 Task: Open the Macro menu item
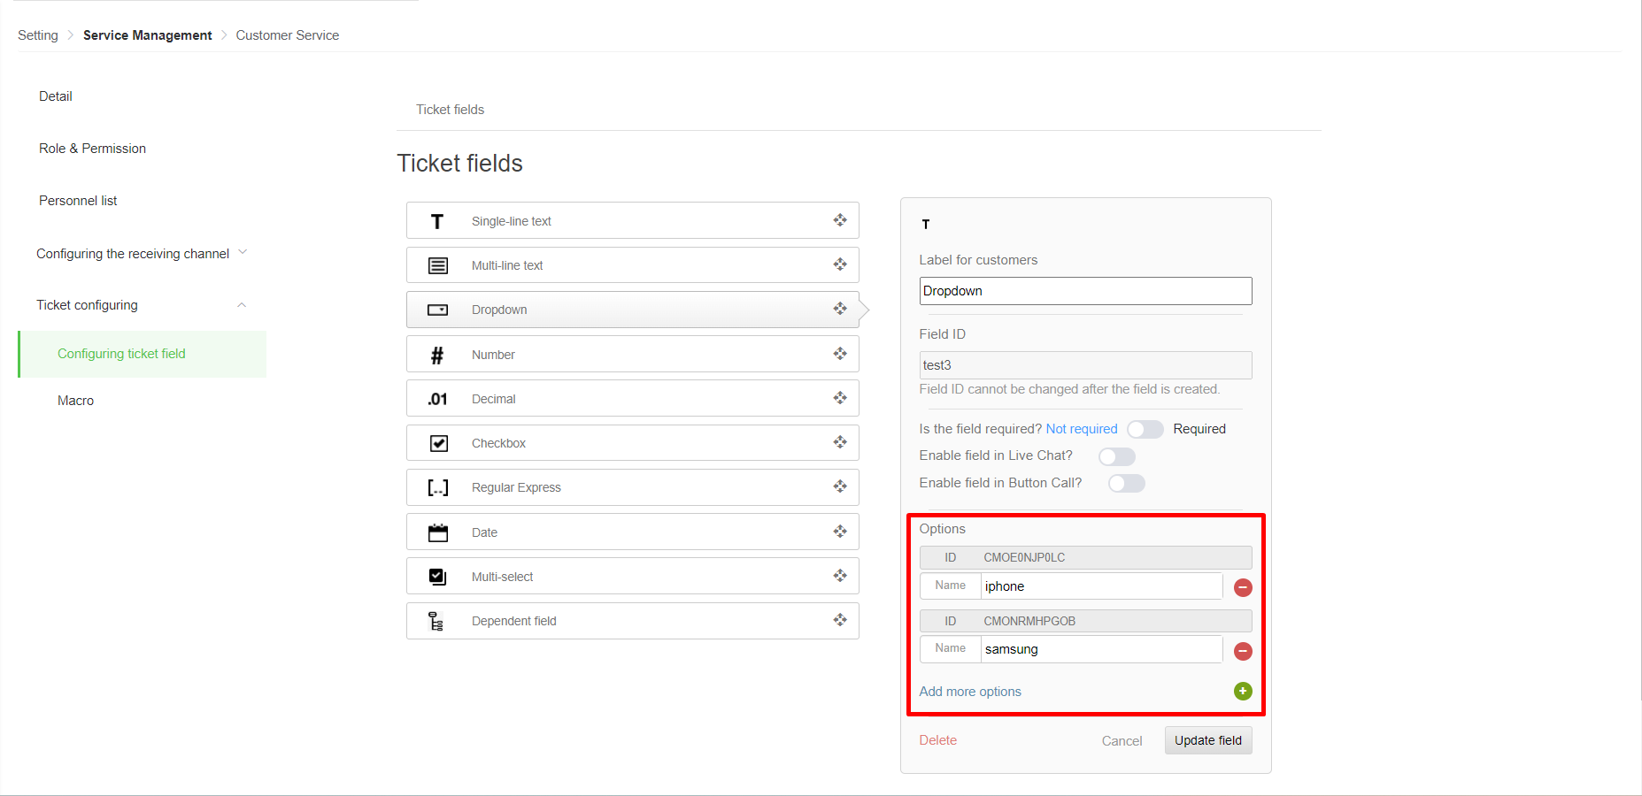click(75, 401)
